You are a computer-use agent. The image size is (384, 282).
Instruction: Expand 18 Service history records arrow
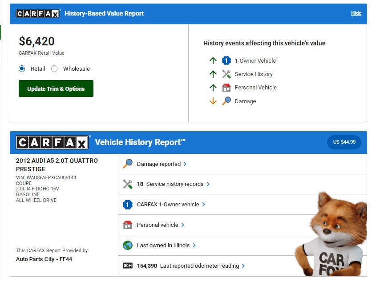click(x=208, y=184)
